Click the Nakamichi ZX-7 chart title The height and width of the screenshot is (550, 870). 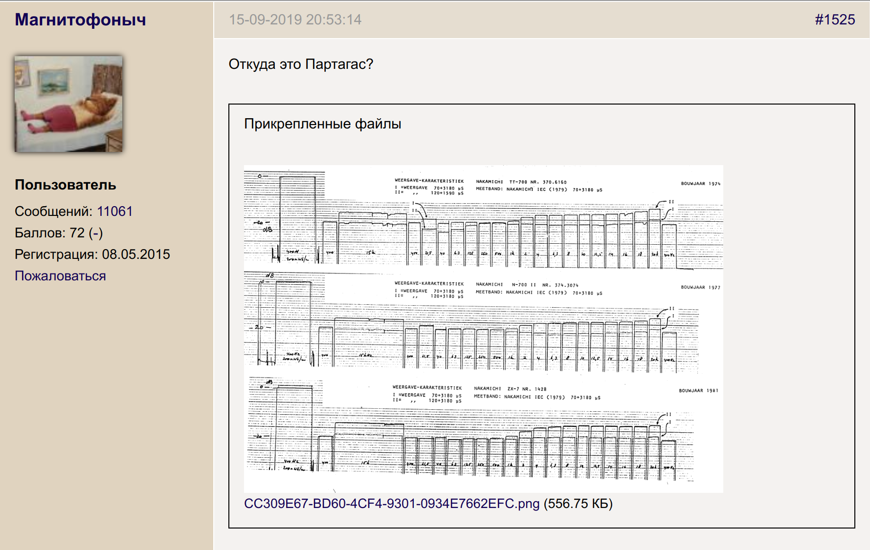(x=510, y=389)
